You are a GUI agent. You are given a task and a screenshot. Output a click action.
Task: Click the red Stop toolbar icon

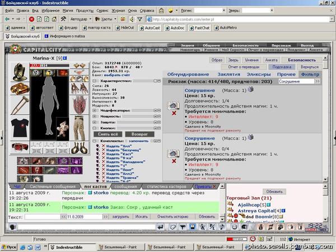31,19
